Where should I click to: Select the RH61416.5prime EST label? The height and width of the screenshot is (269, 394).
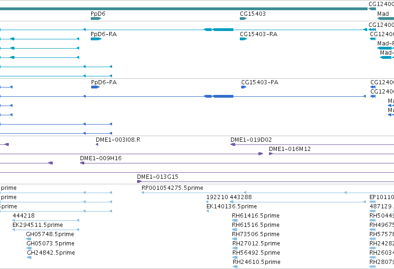(256, 216)
